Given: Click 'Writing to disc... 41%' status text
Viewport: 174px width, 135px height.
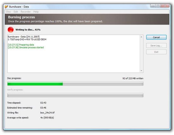Looking at the screenshot, I should click(x=28, y=30).
